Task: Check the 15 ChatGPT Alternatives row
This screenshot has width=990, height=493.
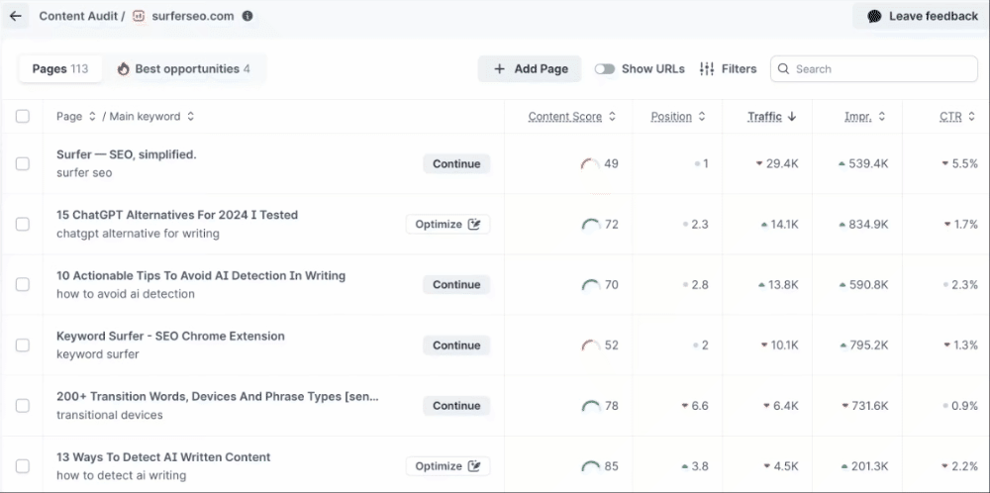Action: click(23, 224)
